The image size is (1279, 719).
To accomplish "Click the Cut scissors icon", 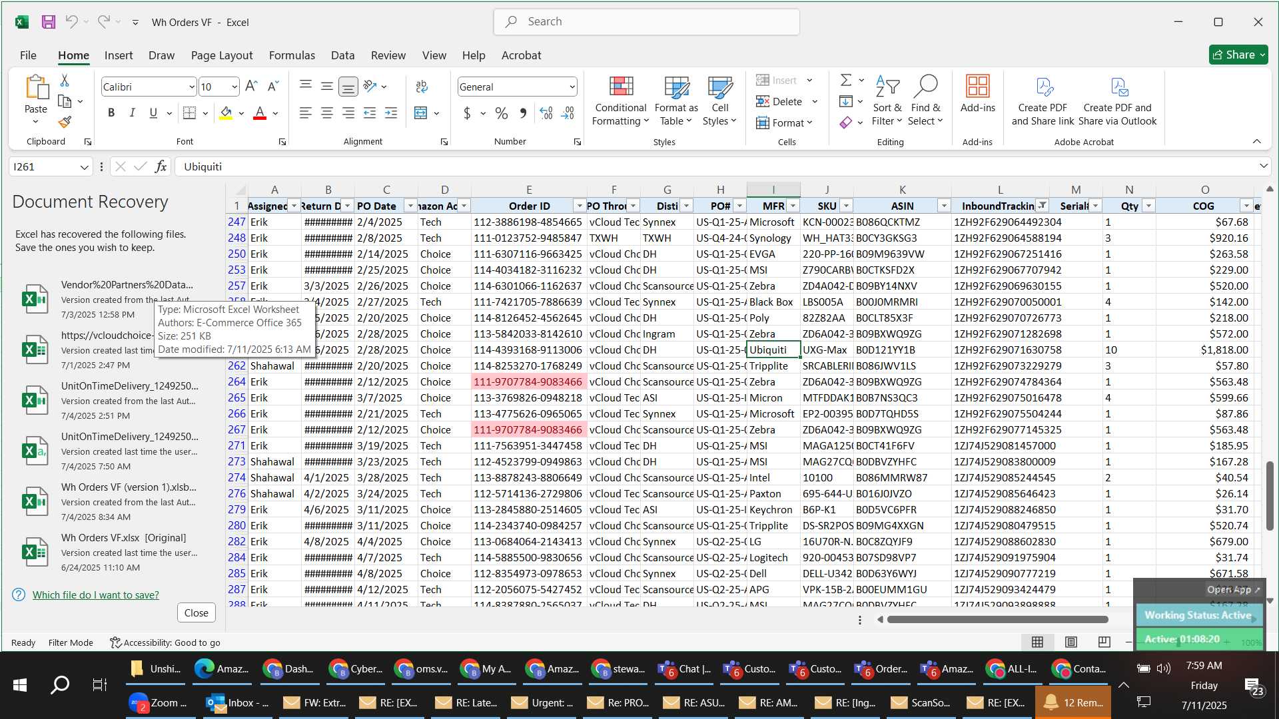I will [x=65, y=81].
